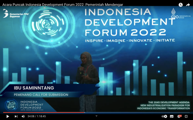This screenshot has width=193, height=120.
Task: Seek to the beginning of the progress bar
Action: 3,113
